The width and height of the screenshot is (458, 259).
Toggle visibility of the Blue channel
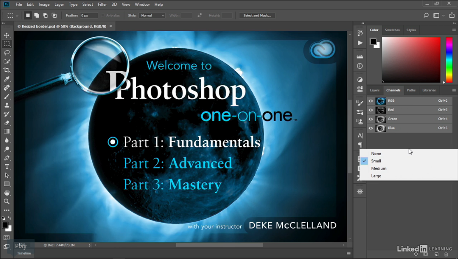(371, 128)
